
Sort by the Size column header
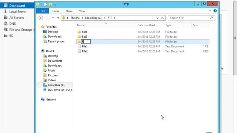[201, 25]
